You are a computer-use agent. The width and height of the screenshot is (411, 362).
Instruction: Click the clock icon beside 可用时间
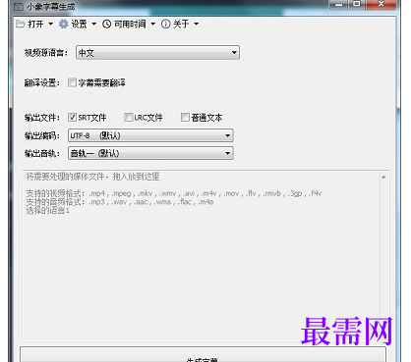[107, 24]
